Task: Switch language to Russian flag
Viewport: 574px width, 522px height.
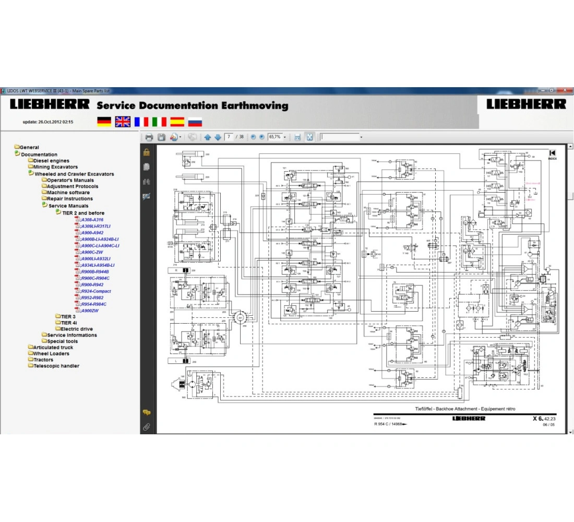Action: pyautogui.click(x=195, y=122)
